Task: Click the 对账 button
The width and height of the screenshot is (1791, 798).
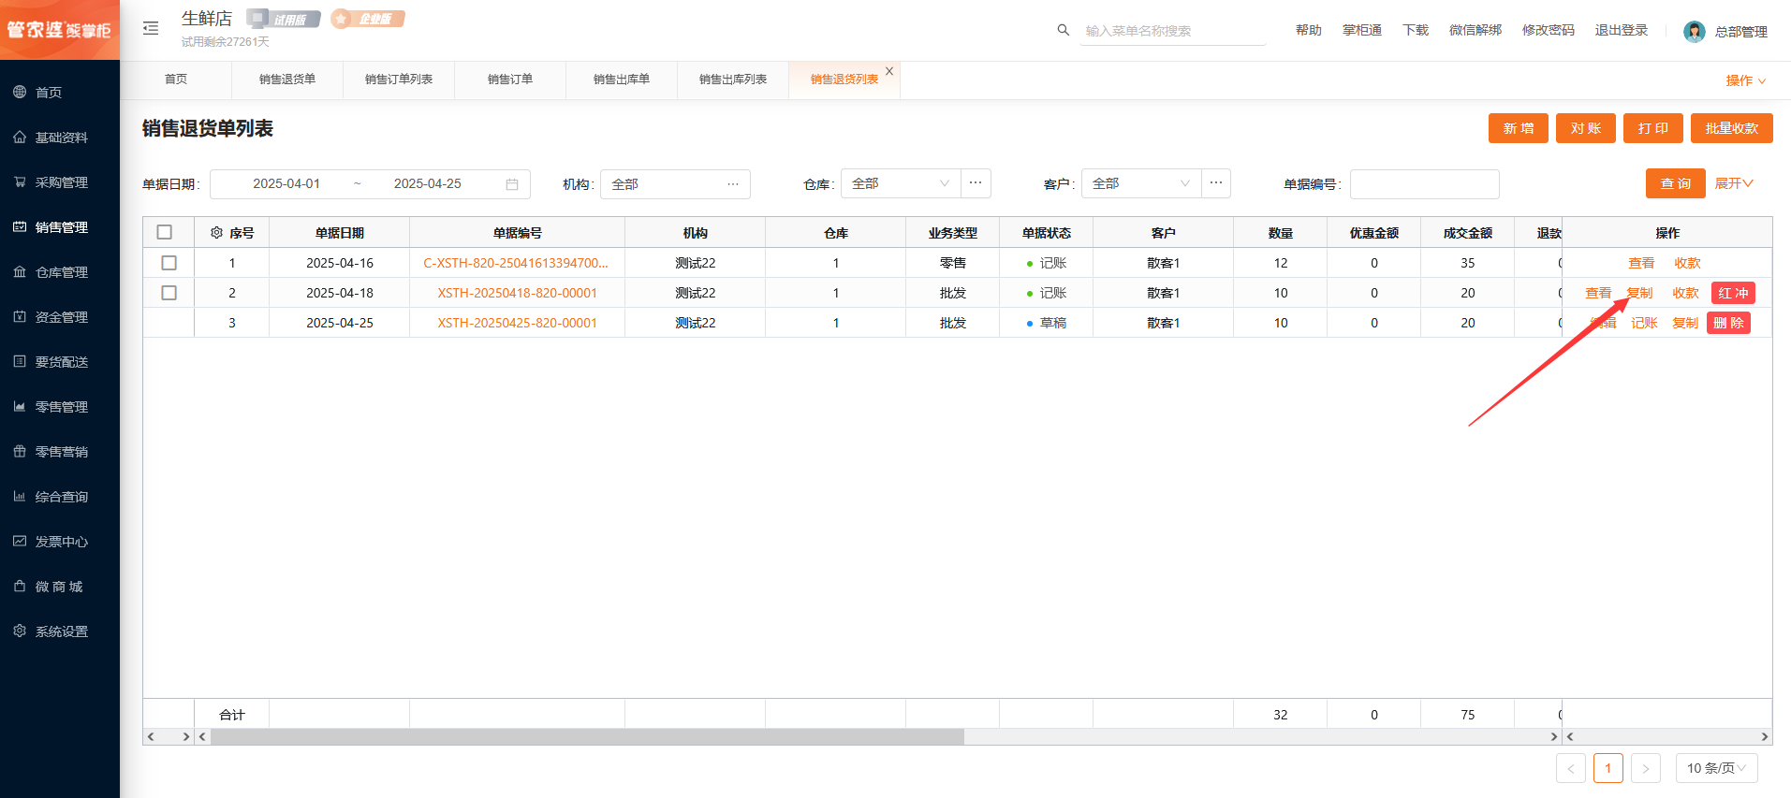Action: point(1586,128)
